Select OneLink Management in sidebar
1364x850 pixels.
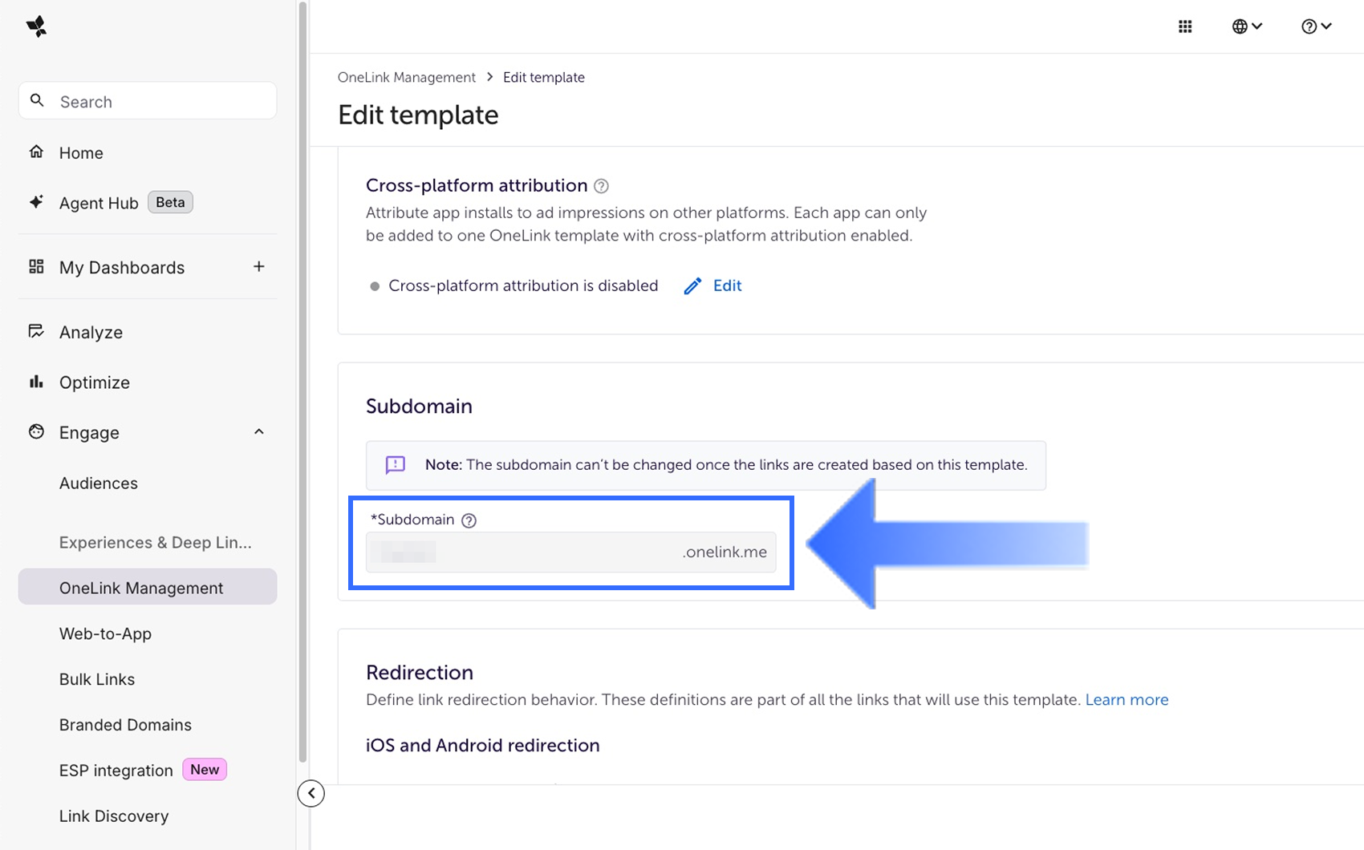tap(140, 587)
